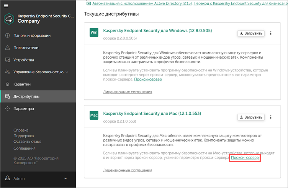Open Прокси-сервер link in Mac card
288x188 pixels.
(x=245, y=158)
